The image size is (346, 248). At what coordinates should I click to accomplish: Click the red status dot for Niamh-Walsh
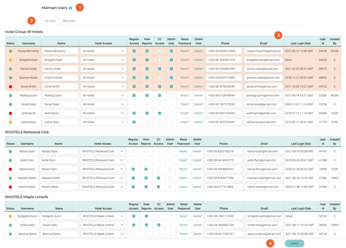click(x=10, y=187)
